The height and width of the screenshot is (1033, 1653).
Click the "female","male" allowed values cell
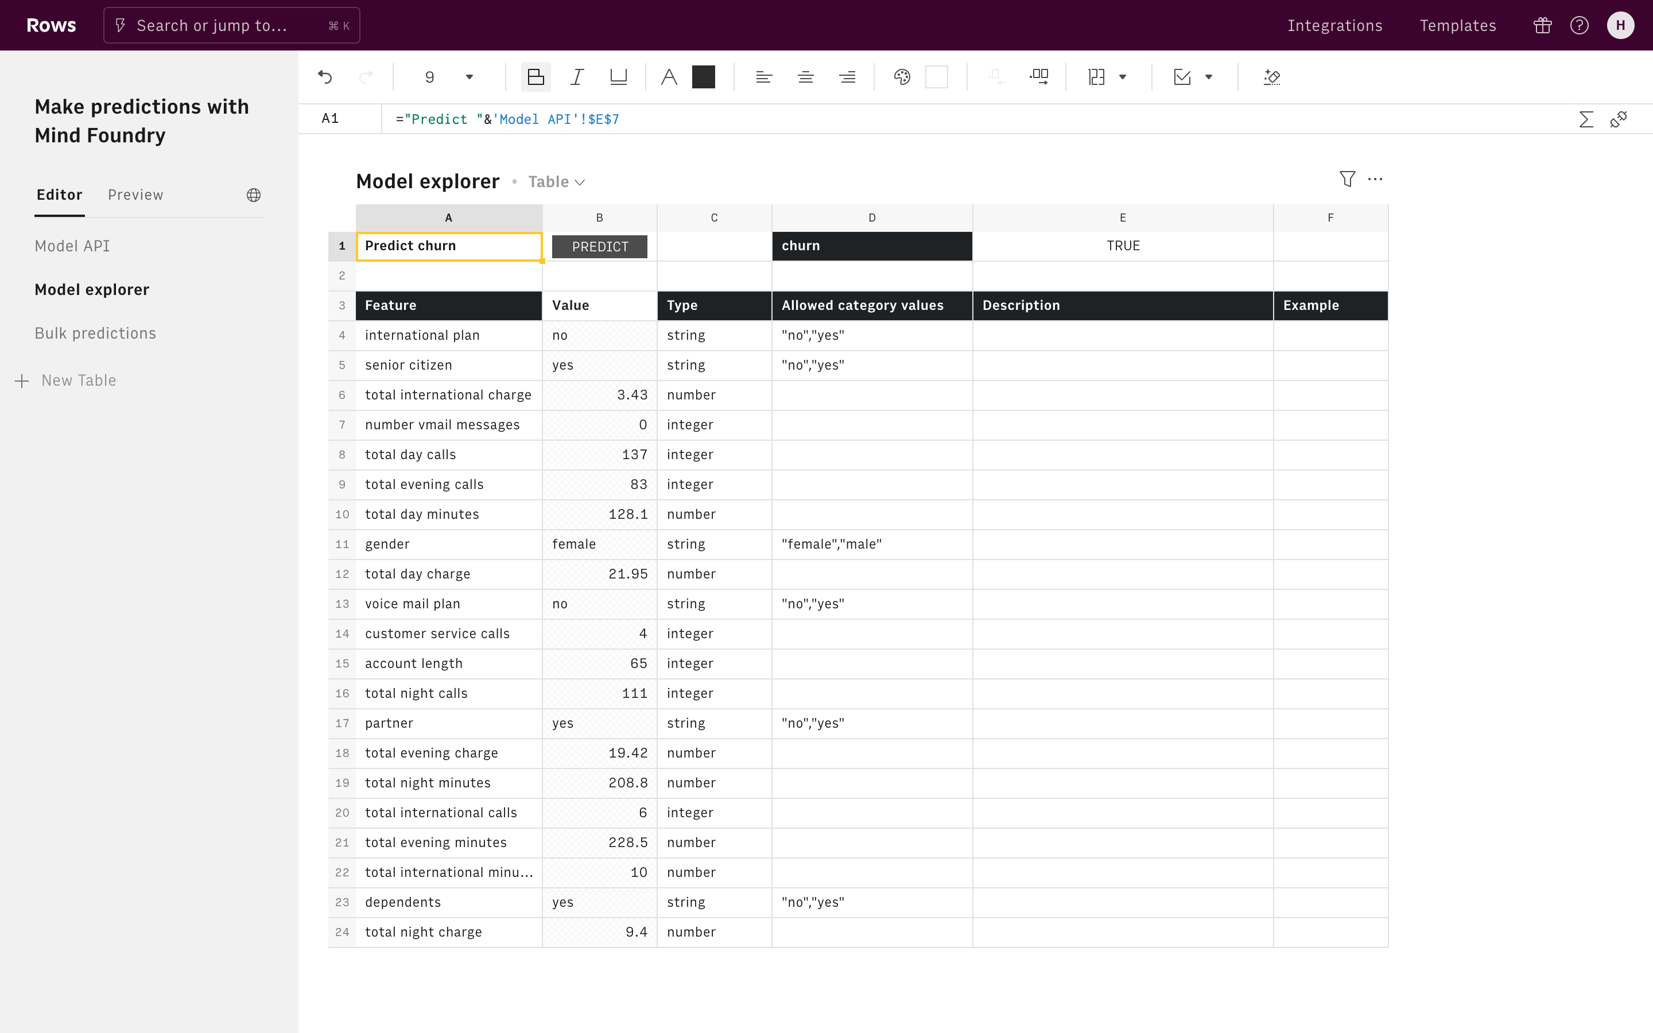click(872, 545)
